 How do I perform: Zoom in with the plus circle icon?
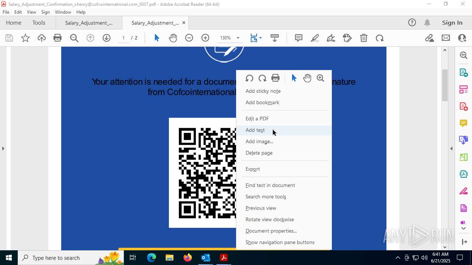coord(205,38)
